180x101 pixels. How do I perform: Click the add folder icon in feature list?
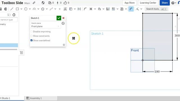(x=9, y=15)
